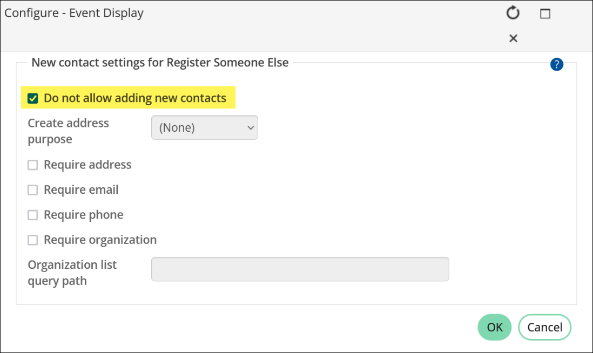The width and height of the screenshot is (593, 353).
Task: Tick the Require address checkbox square
Action: pyautogui.click(x=33, y=165)
